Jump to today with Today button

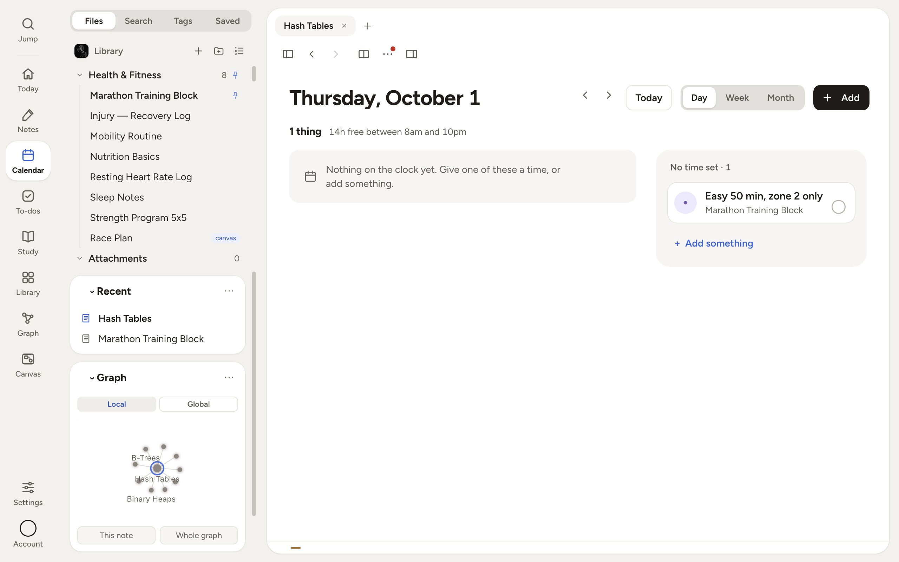point(649,98)
